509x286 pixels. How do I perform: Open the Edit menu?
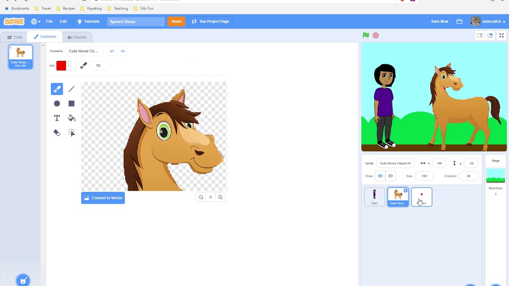pyautogui.click(x=63, y=21)
